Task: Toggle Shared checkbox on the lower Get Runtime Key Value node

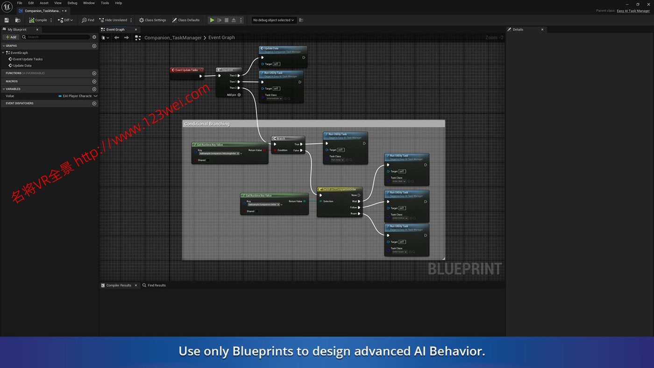Action: coord(257,211)
